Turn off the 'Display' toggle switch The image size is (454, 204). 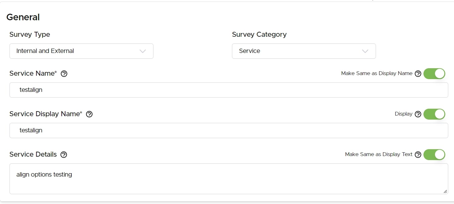pyautogui.click(x=434, y=114)
